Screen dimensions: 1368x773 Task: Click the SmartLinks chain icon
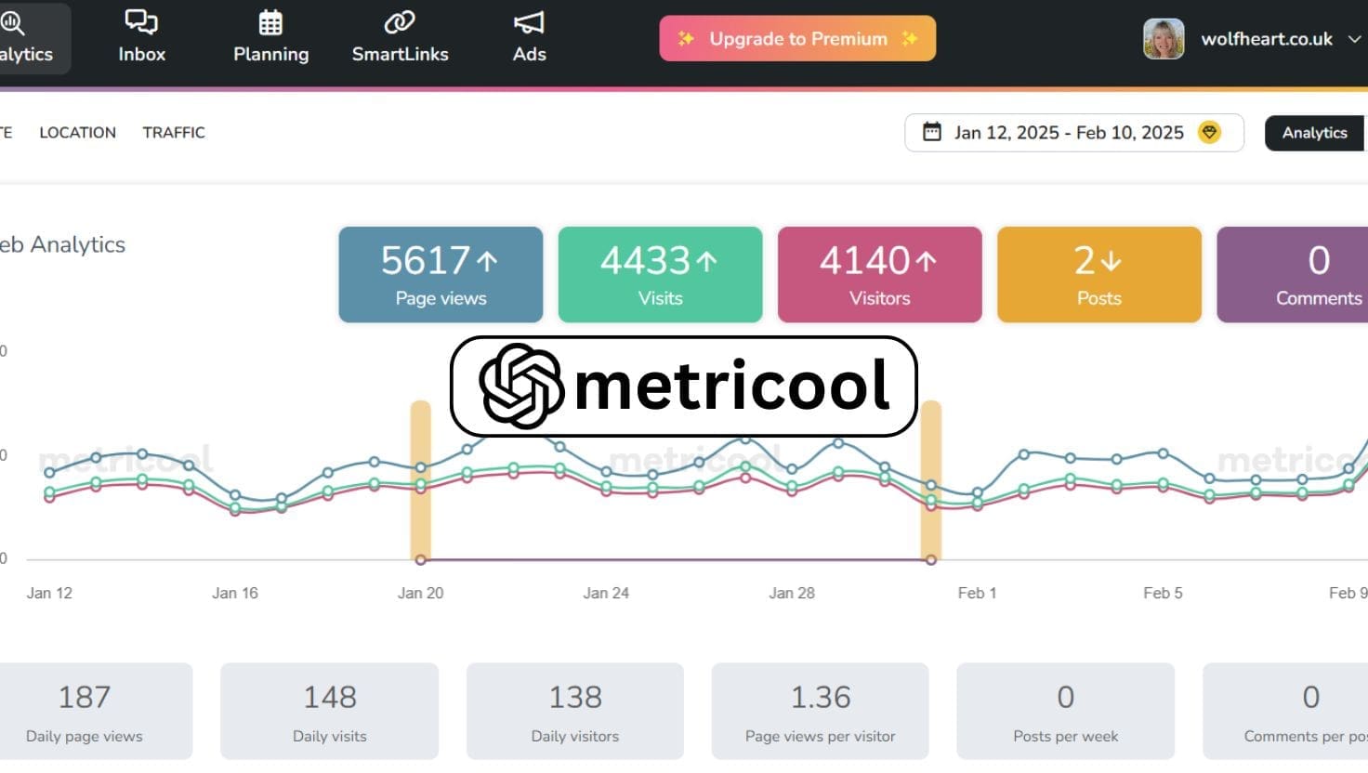click(400, 22)
